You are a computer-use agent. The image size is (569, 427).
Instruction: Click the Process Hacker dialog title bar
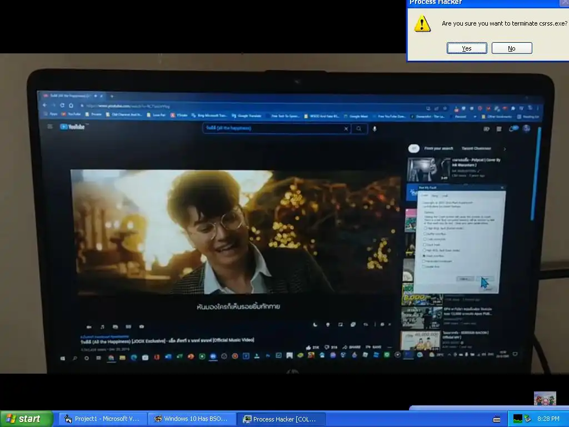pyautogui.click(x=487, y=3)
